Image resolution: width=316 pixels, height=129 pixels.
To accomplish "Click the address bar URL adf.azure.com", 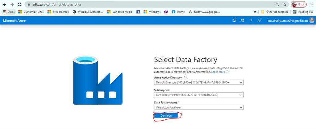I will tap(57, 4).
